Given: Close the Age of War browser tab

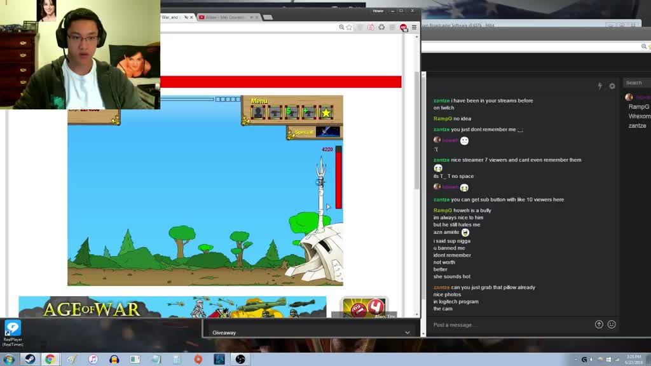Looking at the screenshot, I should pyautogui.click(x=191, y=17).
